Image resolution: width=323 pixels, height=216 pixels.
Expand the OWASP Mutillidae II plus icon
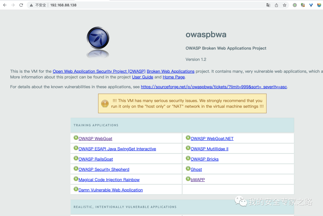click(x=188, y=148)
